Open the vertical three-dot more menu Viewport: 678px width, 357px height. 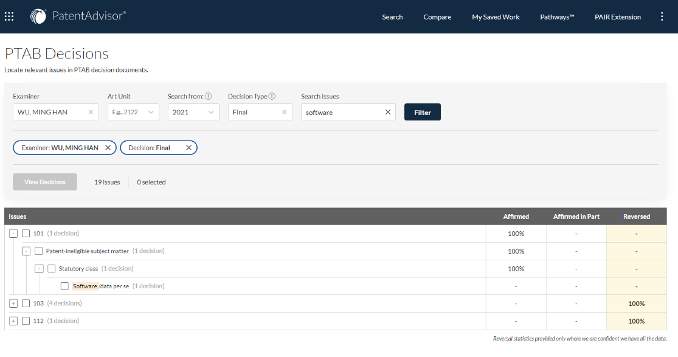662,16
